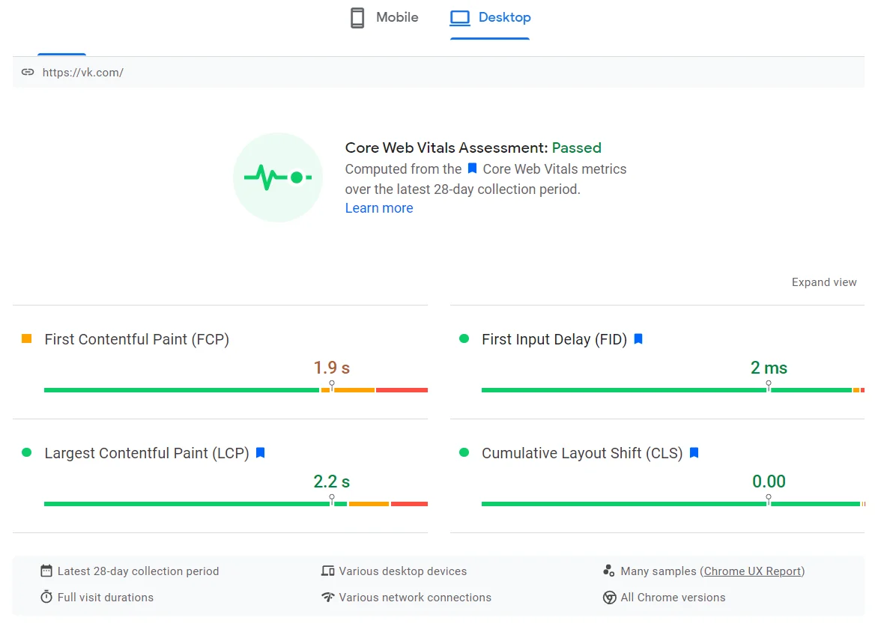Click the FID 2 ms distribution marker

769,385
